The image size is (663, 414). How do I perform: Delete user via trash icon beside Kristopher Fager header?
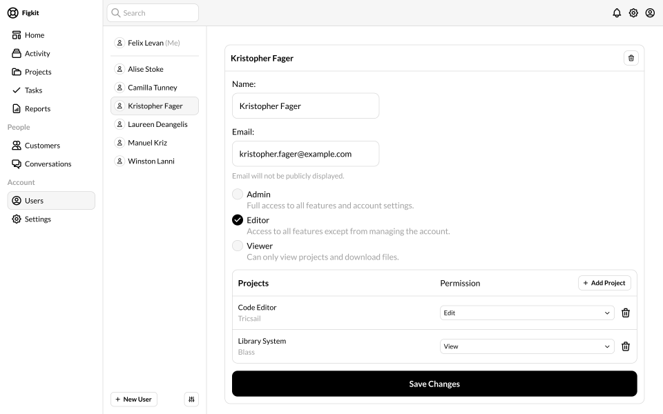pyautogui.click(x=631, y=58)
